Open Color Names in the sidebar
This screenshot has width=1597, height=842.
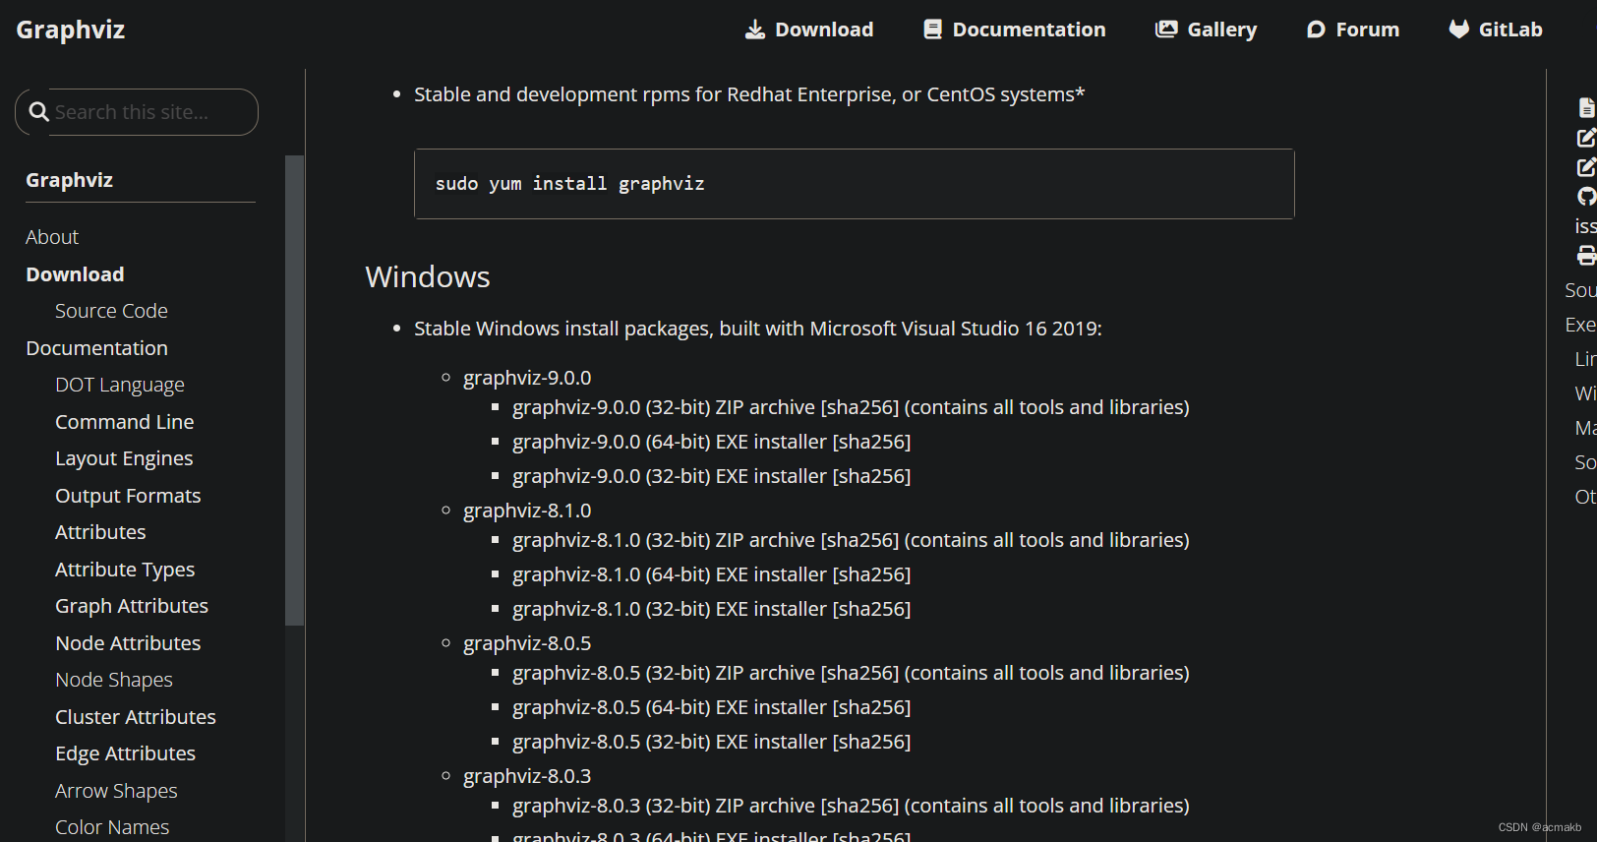coord(112,827)
